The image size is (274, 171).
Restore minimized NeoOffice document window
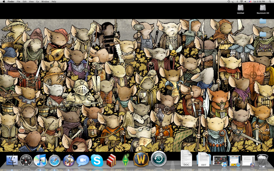point(248,161)
